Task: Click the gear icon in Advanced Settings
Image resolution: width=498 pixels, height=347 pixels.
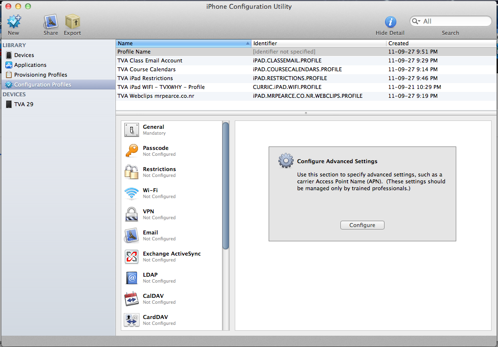Action: click(286, 161)
